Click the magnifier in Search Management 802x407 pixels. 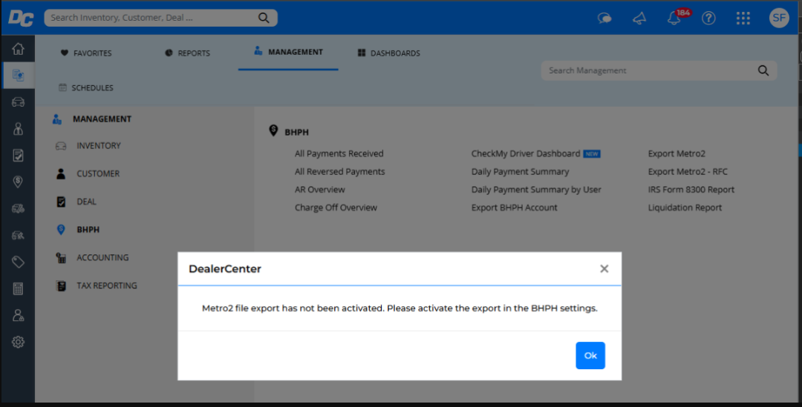(763, 70)
